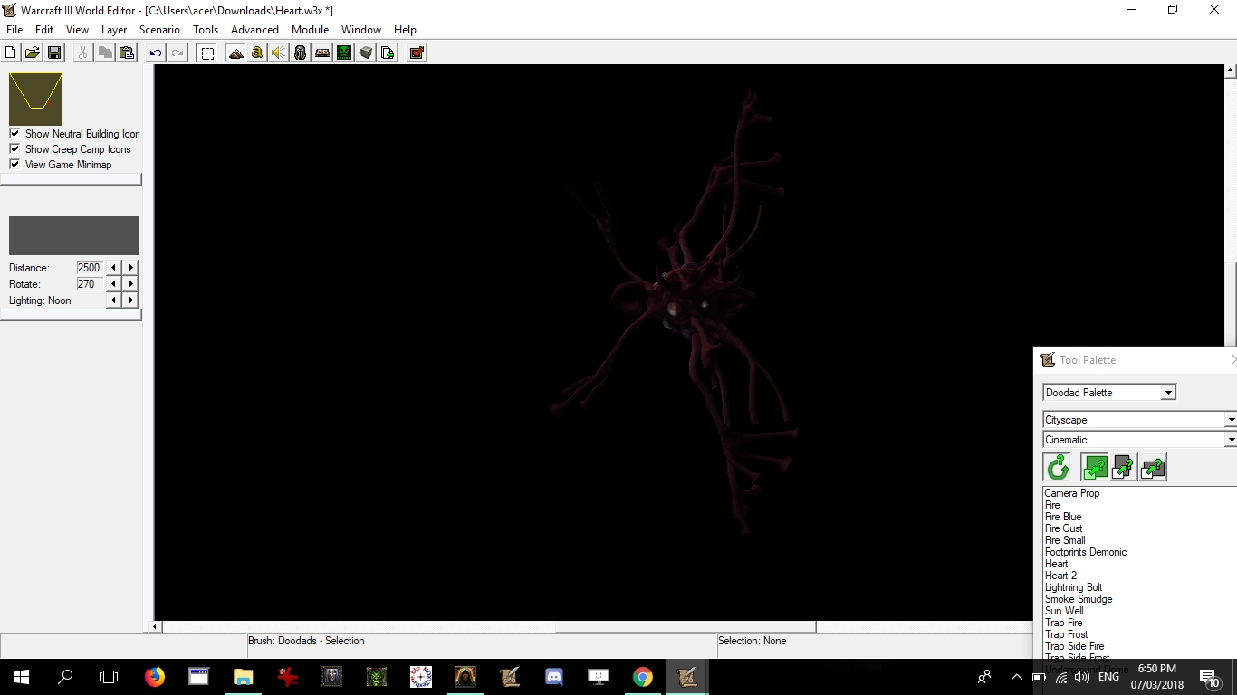Increase the camera Distance value
This screenshot has height=695, width=1237.
pyautogui.click(x=131, y=268)
